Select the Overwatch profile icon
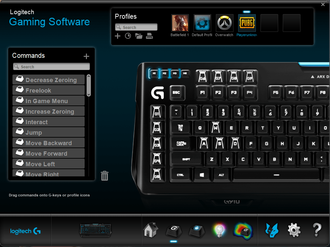This screenshot has height=247, width=330. click(x=225, y=23)
